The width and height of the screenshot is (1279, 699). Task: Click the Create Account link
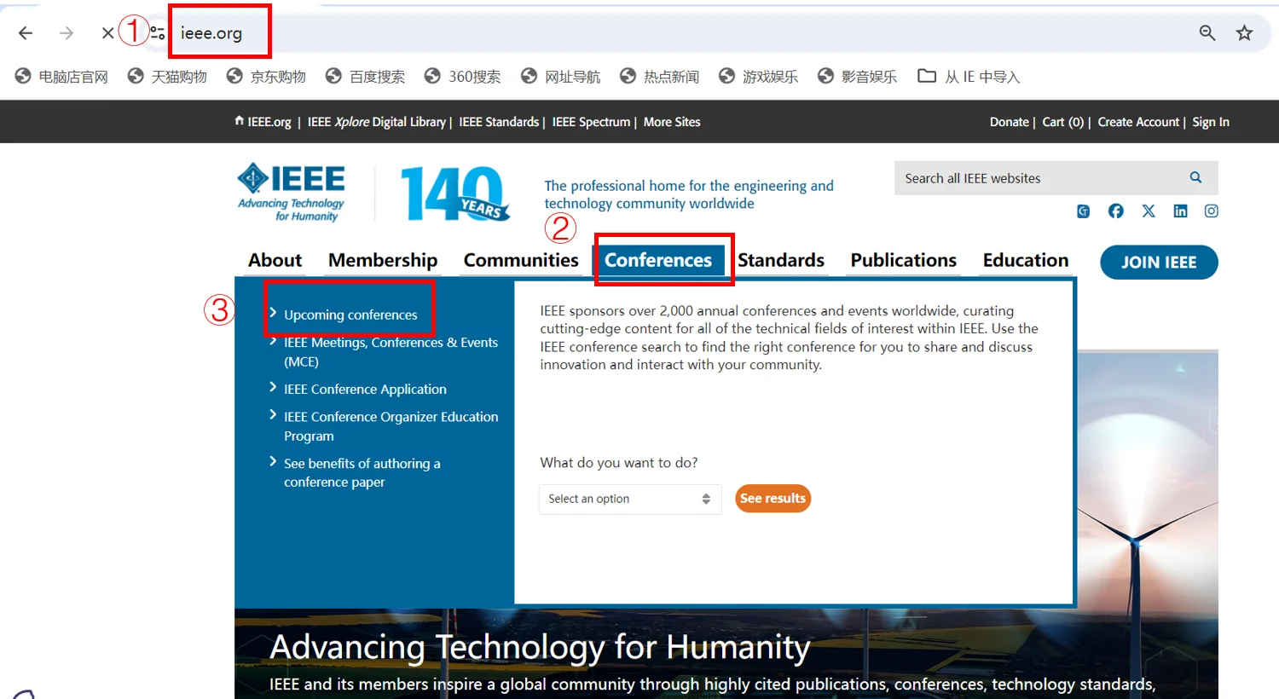pyautogui.click(x=1138, y=122)
